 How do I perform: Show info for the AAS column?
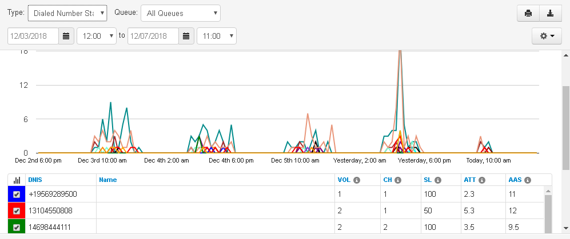[528, 180]
